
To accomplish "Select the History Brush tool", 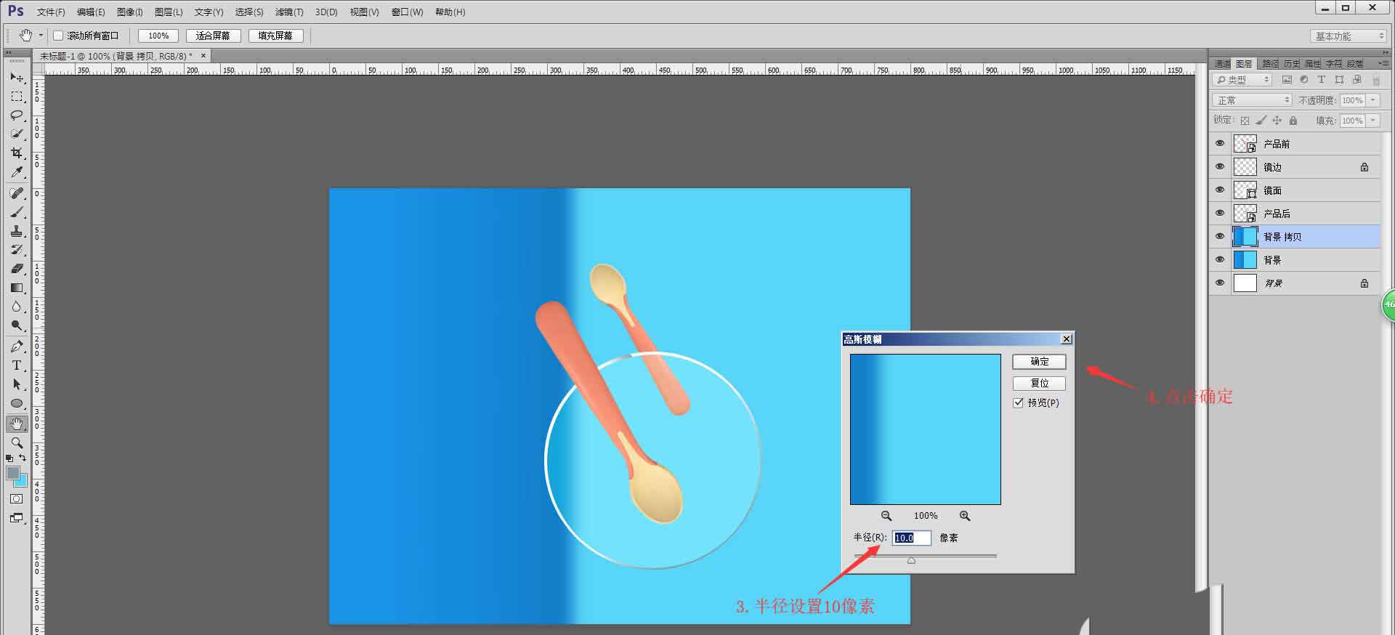I will [17, 250].
